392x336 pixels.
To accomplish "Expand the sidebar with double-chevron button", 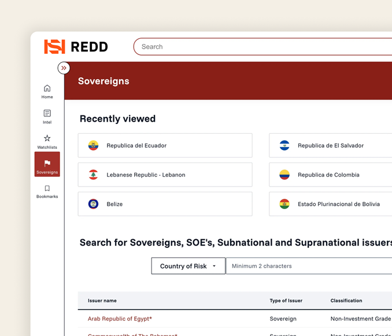I will click(64, 68).
